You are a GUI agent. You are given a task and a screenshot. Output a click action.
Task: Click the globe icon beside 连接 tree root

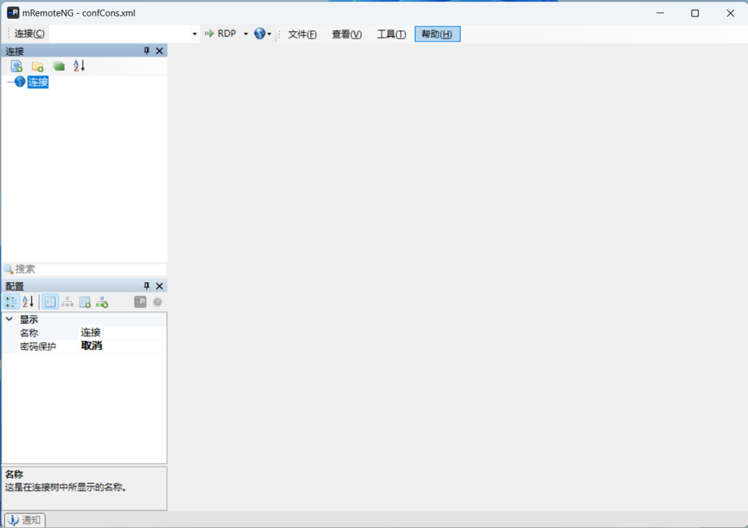tap(19, 82)
